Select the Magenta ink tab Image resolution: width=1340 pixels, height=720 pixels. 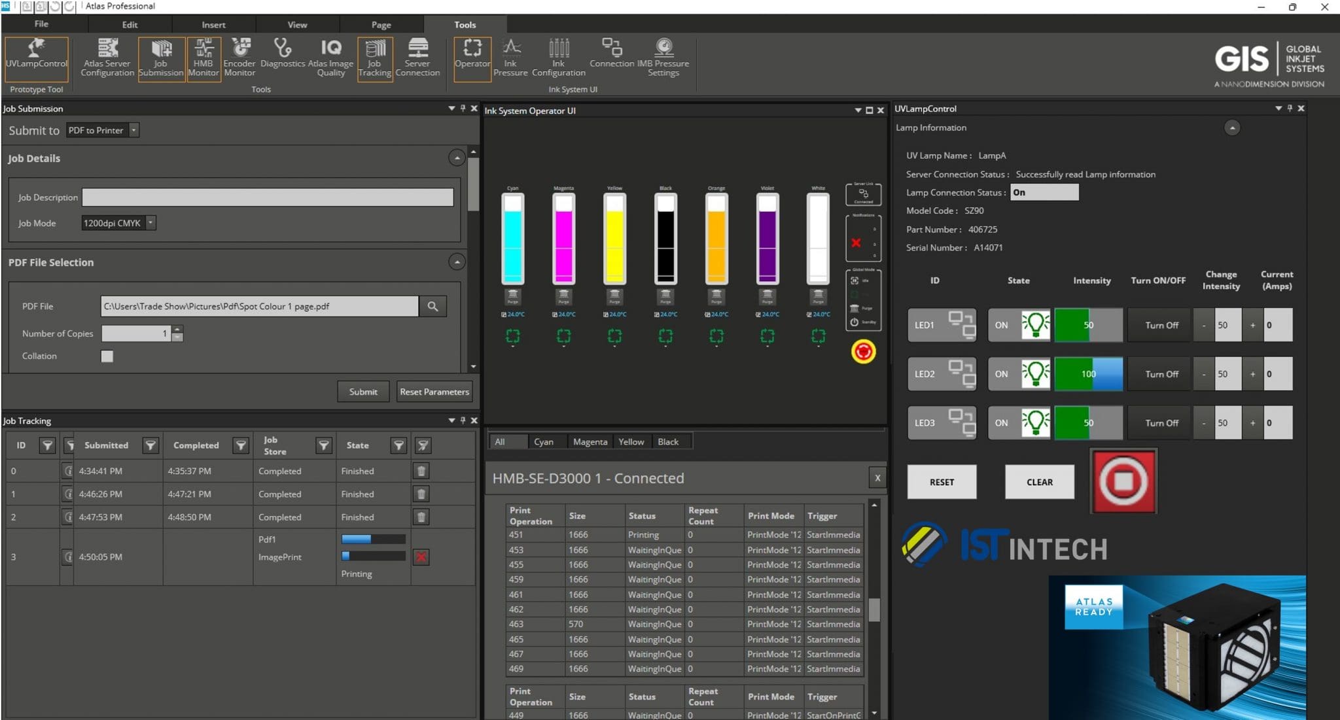(x=589, y=441)
